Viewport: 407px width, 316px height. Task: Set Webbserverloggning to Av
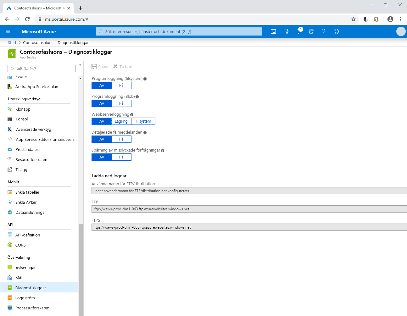102,121
